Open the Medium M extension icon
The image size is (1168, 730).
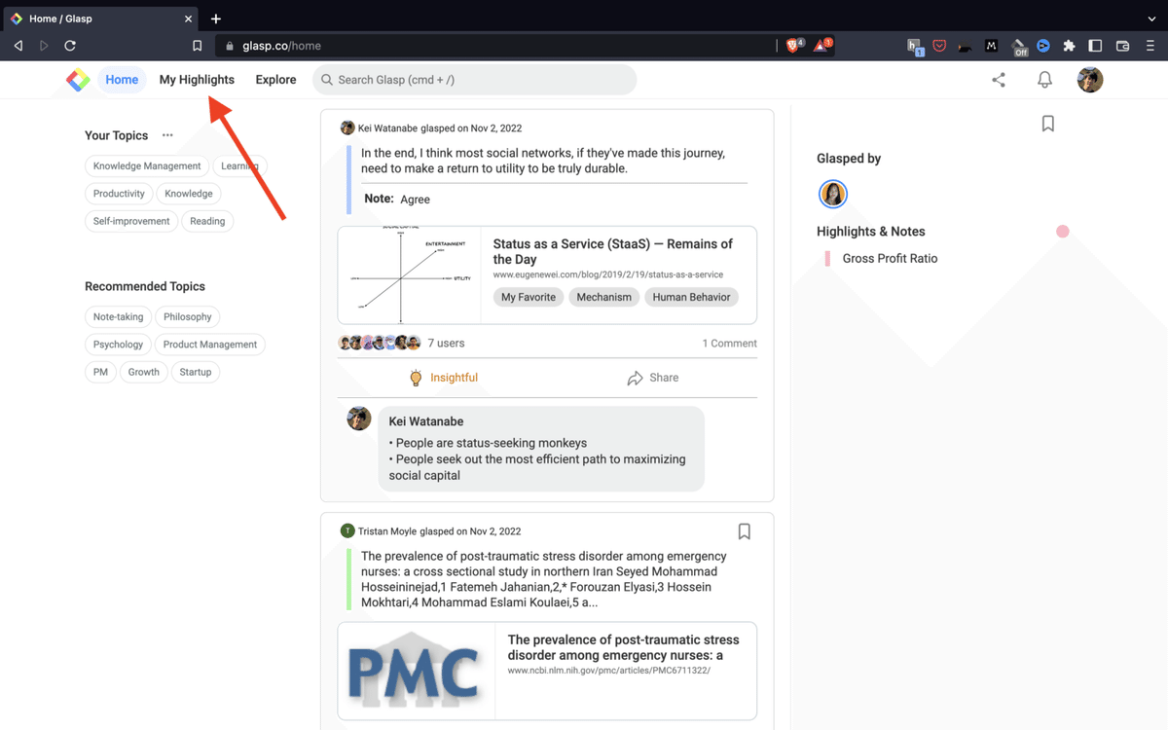click(x=992, y=46)
